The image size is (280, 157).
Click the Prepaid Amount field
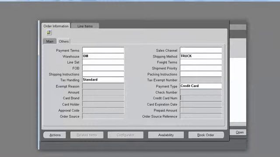(201, 110)
